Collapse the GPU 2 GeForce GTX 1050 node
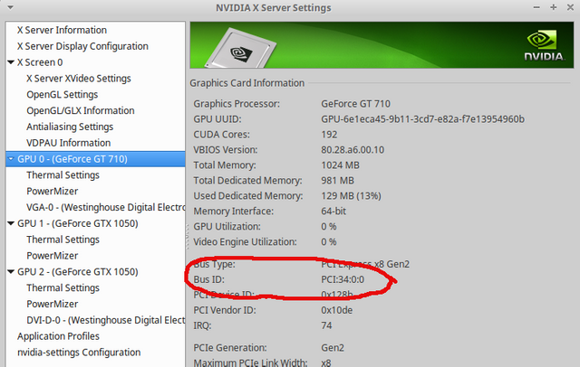580x367 pixels. click(x=10, y=271)
